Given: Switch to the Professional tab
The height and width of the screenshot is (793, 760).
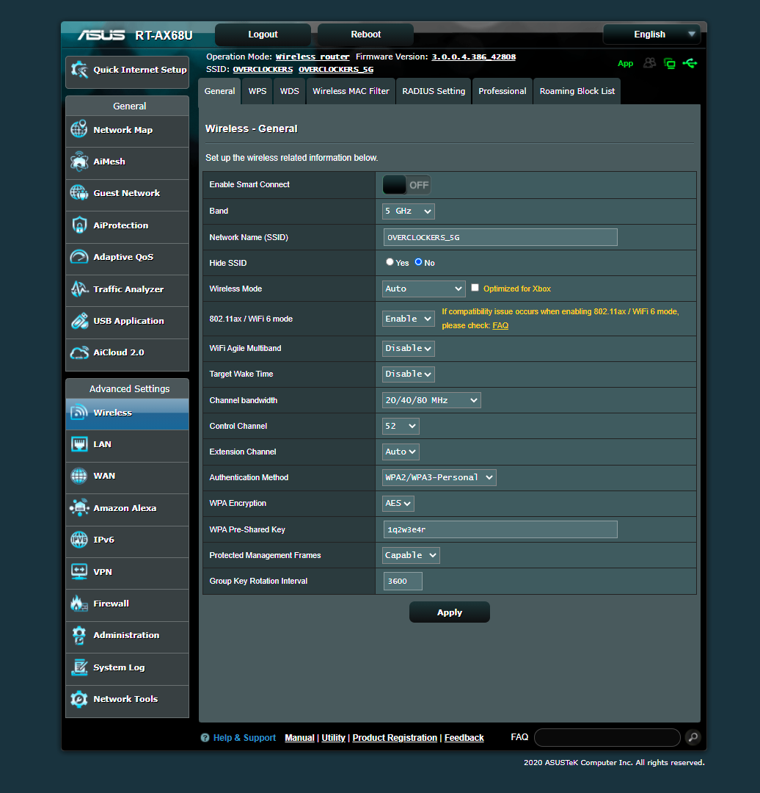Looking at the screenshot, I should 503,91.
